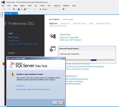Open the TOOLS menu
The image size is (119, 107).
(x=42, y=6)
